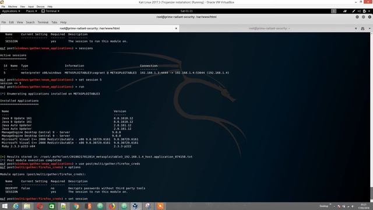The height and width of the screenshot is (210, 373).
Task: Open the Kali network status icon
Action: (x=345, y=11)
